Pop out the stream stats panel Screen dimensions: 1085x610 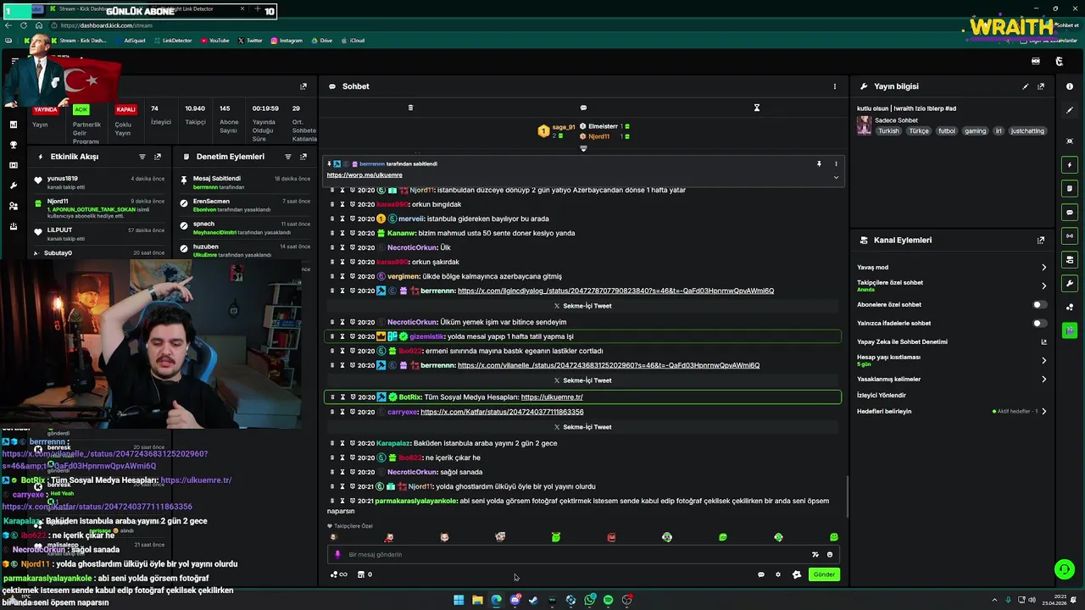point(303,86)
